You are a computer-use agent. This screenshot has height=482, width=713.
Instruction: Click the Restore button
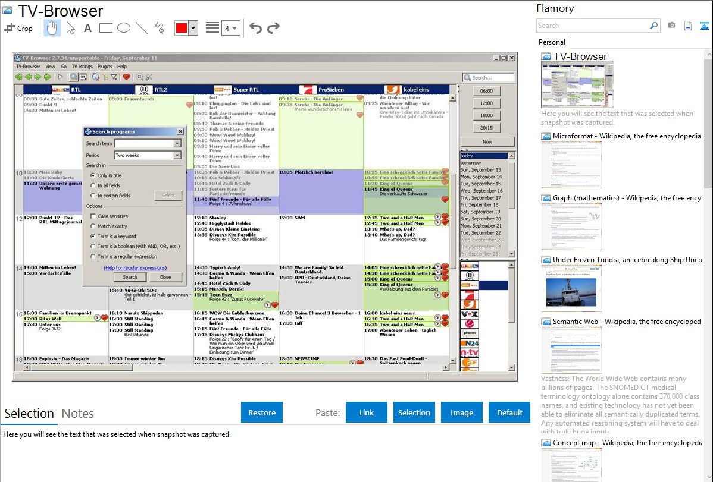pyautogui.click(x=262, y=412)
